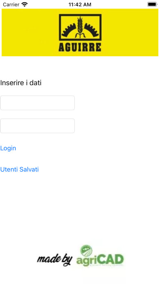Click the wheat stalk in Aguirre emblem
The height and width of the screenshot is (284, 160).
80,27
